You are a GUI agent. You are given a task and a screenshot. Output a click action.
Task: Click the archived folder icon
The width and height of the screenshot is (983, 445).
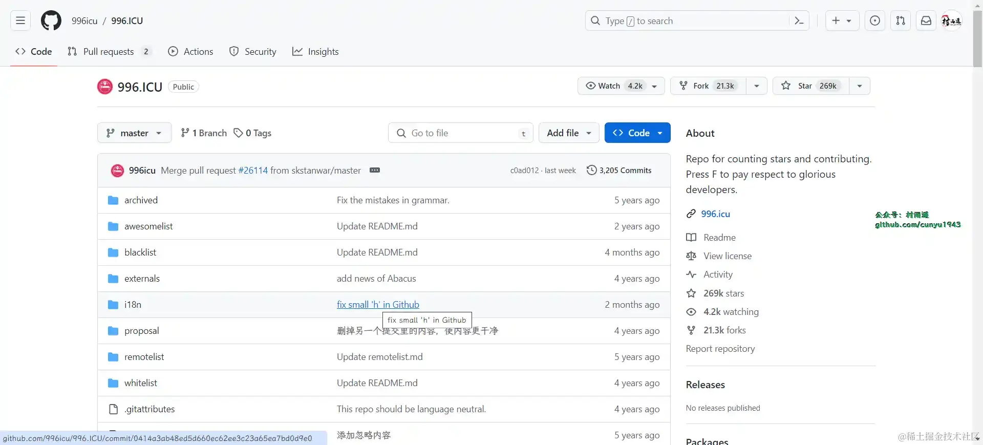click(113, 200)
